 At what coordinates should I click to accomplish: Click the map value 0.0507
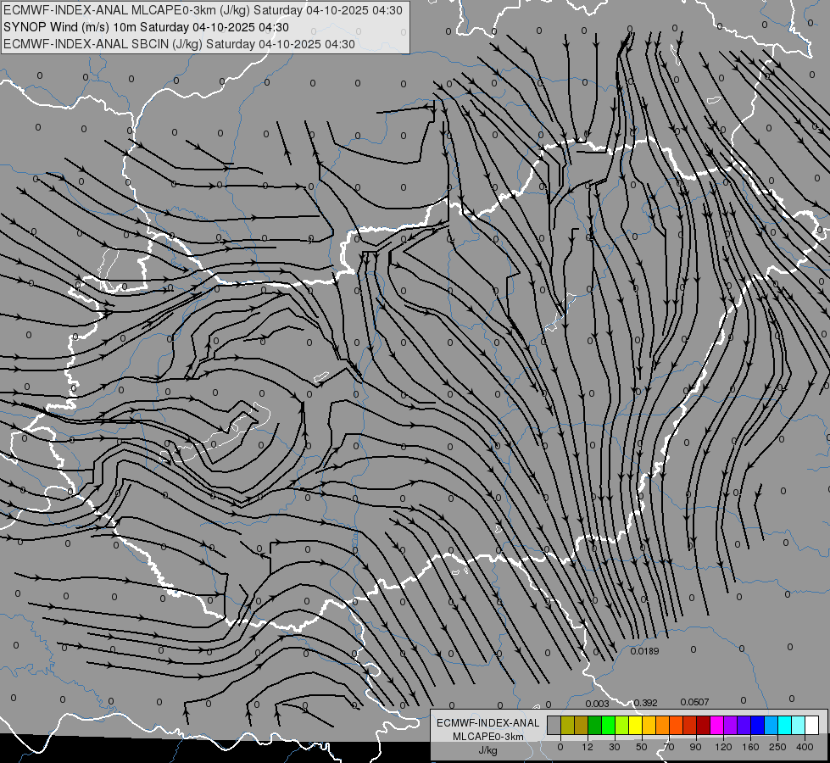tap(694, 702)
